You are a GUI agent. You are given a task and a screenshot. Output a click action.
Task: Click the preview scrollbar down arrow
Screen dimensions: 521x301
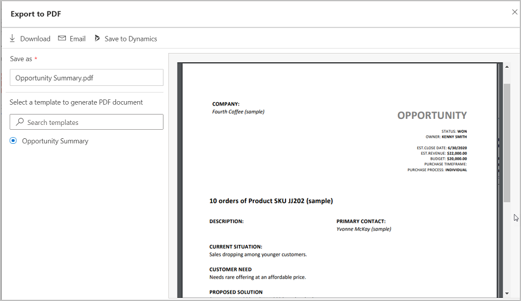(506, 293)
